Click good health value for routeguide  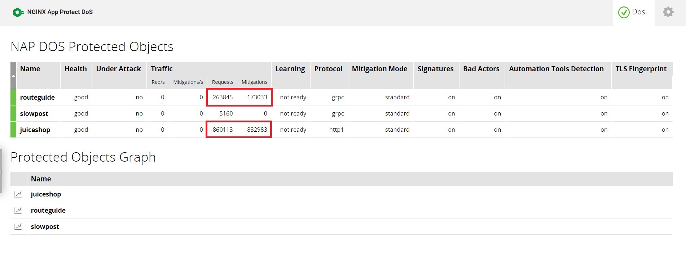pos(81,97)
